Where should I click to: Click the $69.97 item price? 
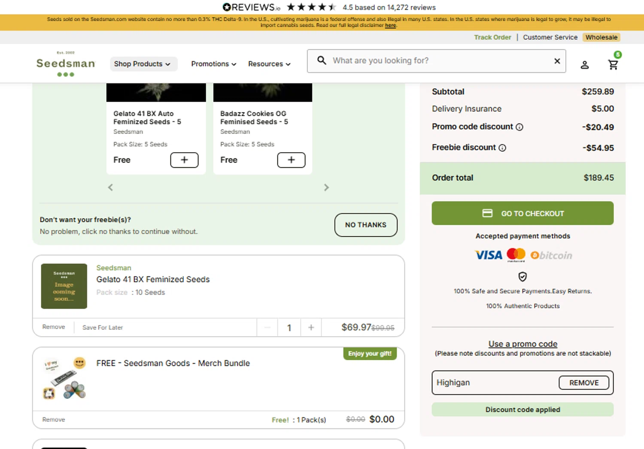click(x=356, y=327)
